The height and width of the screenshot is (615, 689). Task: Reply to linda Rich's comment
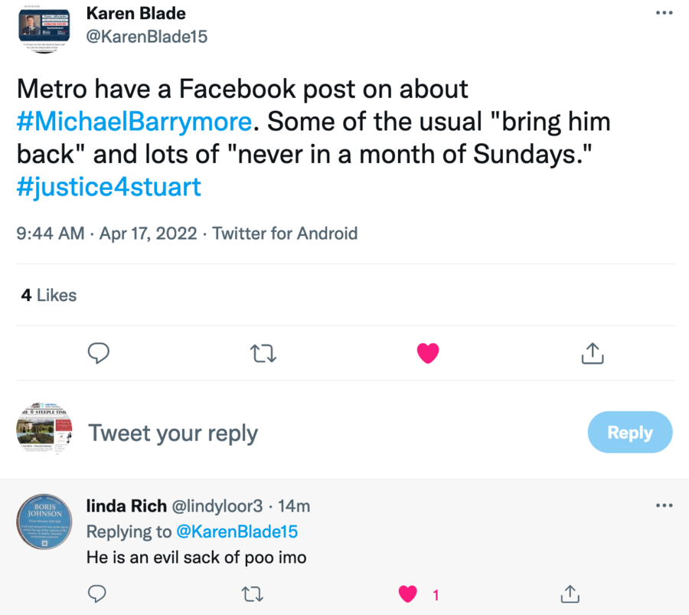tap(97, 594)
